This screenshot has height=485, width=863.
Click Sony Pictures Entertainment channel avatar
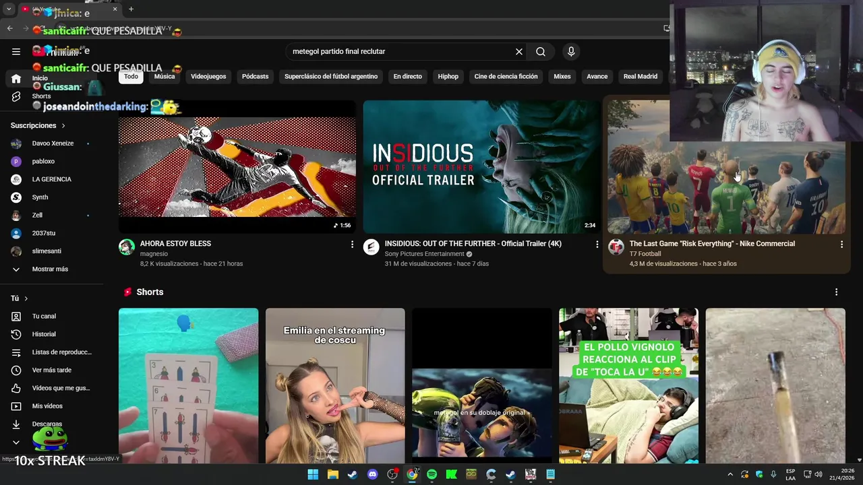[371, 247]
